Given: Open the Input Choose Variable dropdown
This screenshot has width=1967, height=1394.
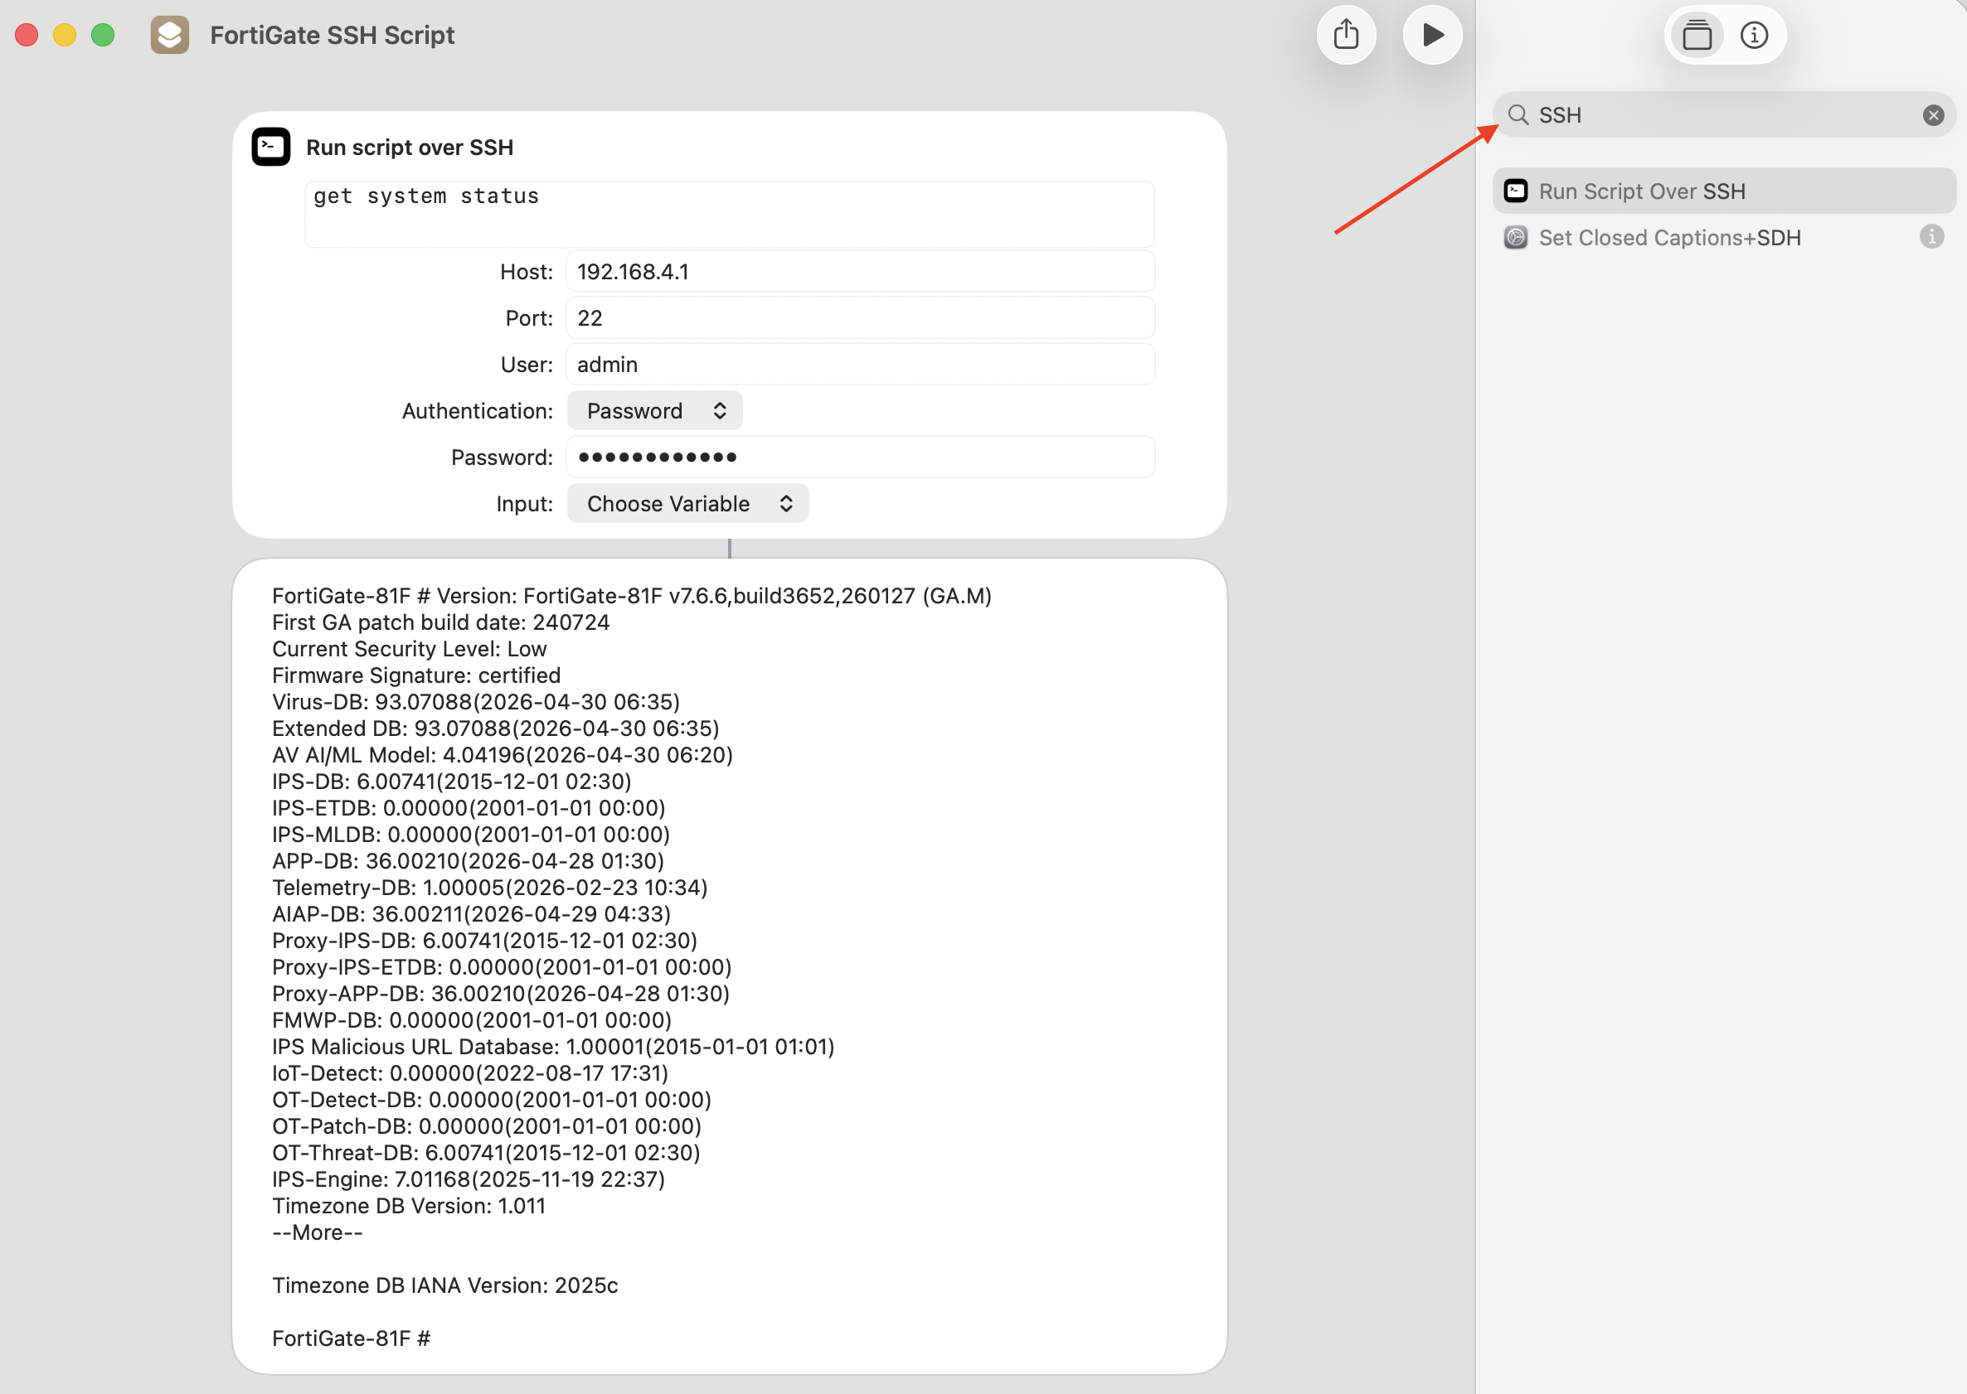Looking at the screenshot, I should (688, 504).
